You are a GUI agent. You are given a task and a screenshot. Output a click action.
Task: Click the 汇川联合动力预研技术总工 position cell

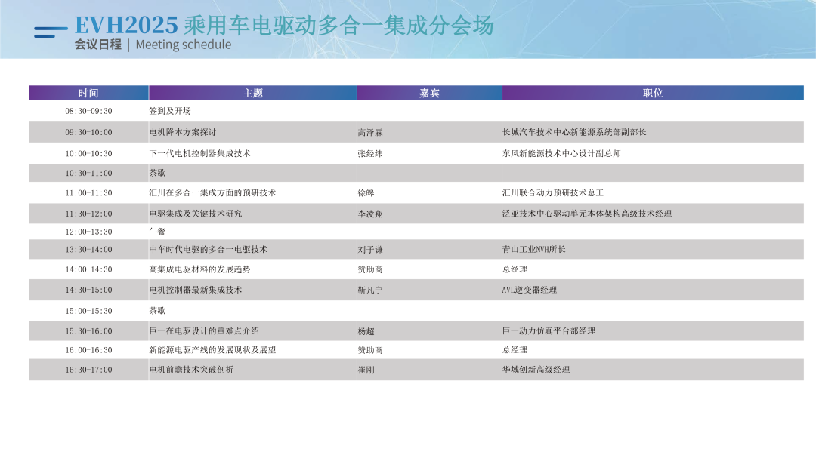553,193
